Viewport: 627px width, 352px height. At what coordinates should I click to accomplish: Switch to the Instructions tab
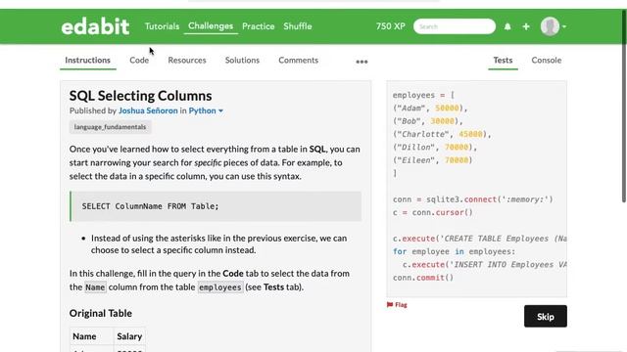(87, 61)
